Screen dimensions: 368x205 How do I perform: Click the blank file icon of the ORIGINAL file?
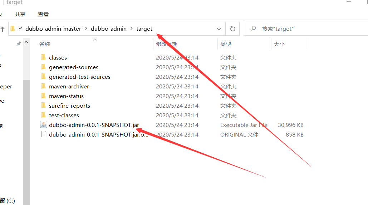pyautogui.click(x=43, y=134)
